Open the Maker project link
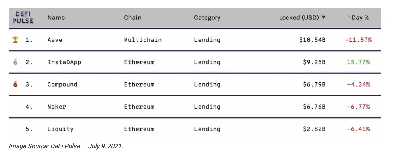This screenshot has width=393, height=160. click(x=57, y=107)
